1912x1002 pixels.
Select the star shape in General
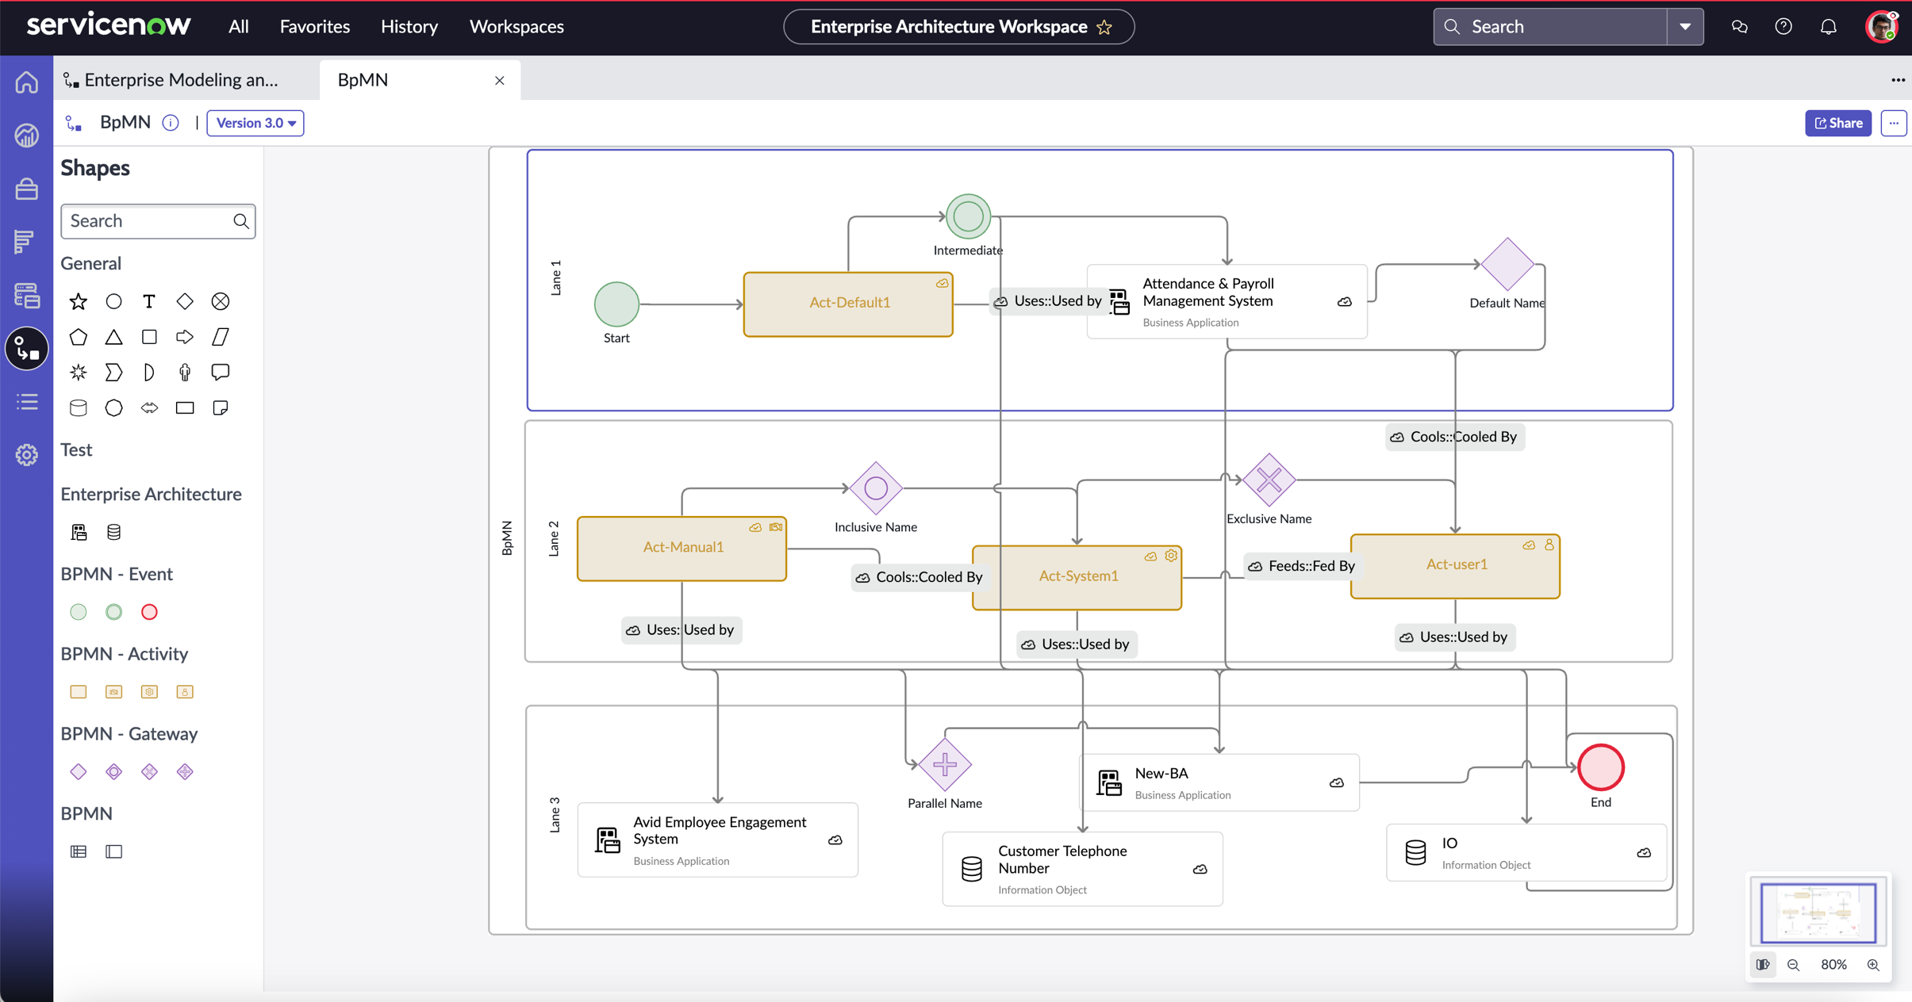(78, 301)
